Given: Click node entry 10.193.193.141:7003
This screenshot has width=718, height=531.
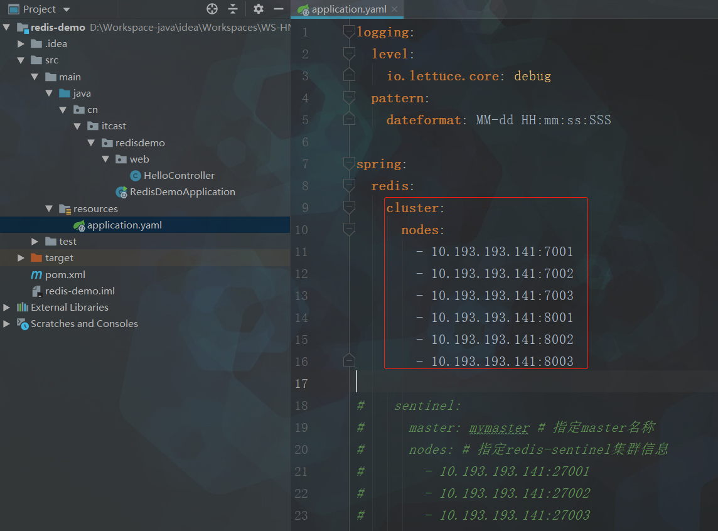Looking at the screenshot, I should point(502,295).
